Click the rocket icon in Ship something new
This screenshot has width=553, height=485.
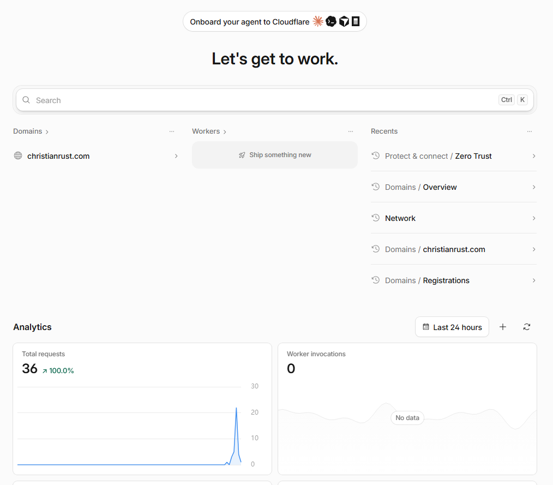coord(242,155)
